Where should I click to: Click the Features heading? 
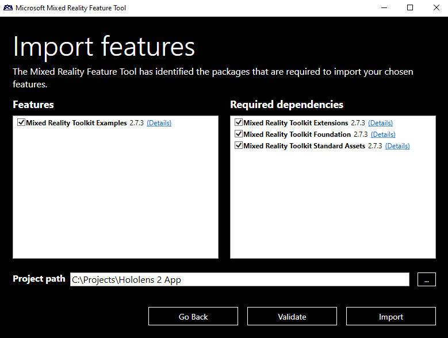pyautogui.click(x=33, y=105)
